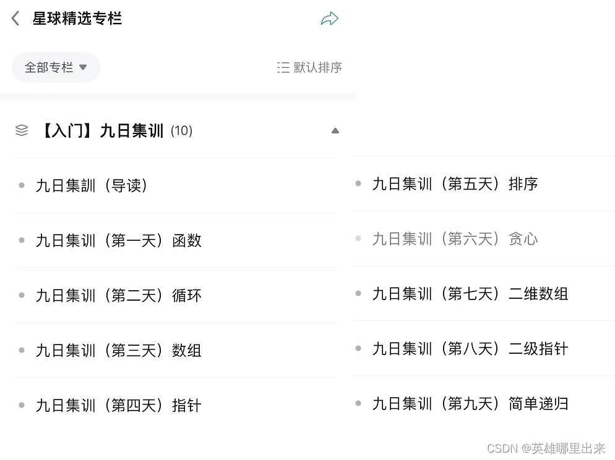Change the 默认排序 sort order

(317, 67)
